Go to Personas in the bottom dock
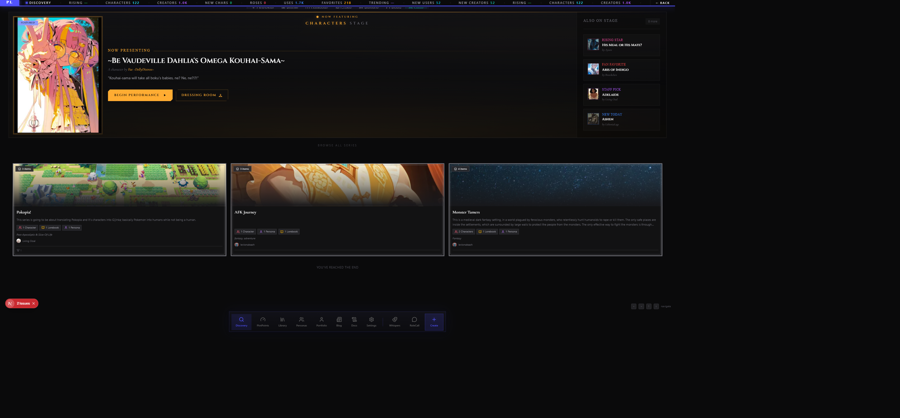Image resolution: width=900 pixels, height=418 pixels. tap(301, 322)
